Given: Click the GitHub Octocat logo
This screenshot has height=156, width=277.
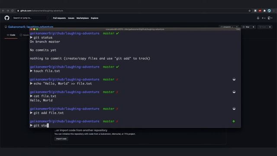Looking at the screenshot, I should point(7,18).
